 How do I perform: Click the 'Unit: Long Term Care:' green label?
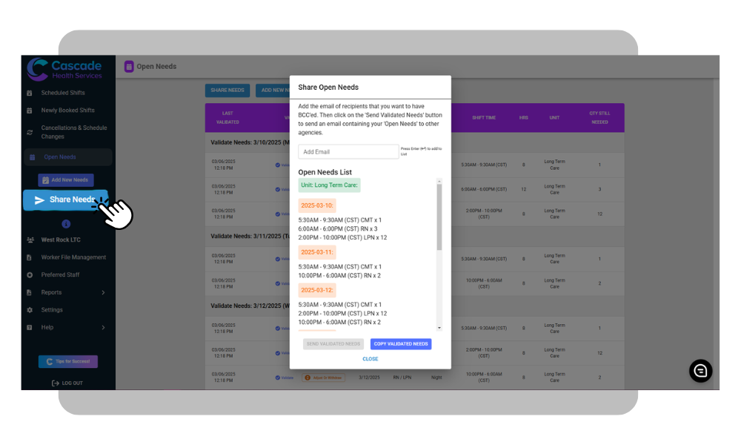[x=329, y=185]
